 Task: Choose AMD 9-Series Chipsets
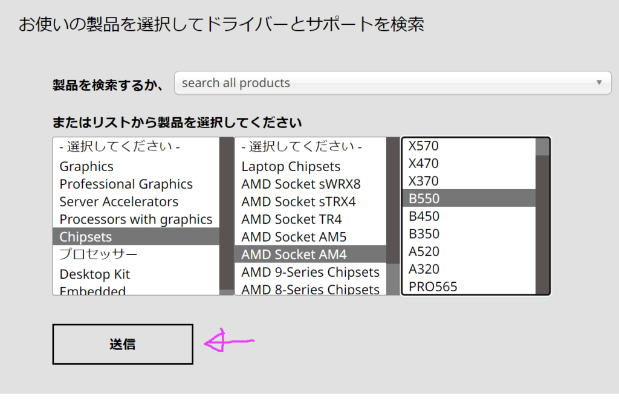[x=310, y=272]
